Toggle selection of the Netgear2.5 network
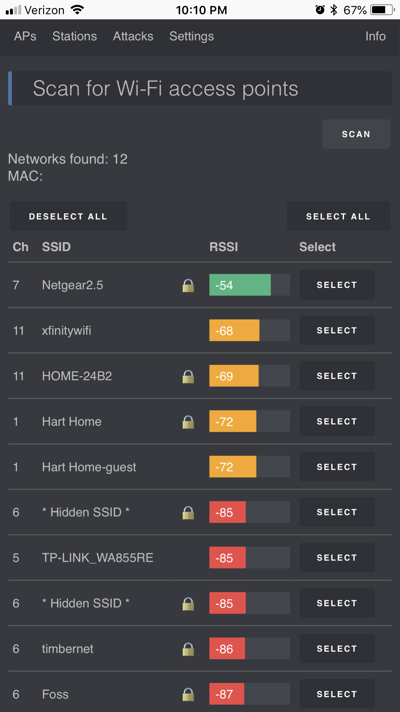Viewport: 400px width, 712px height. (x=337, y=285)
